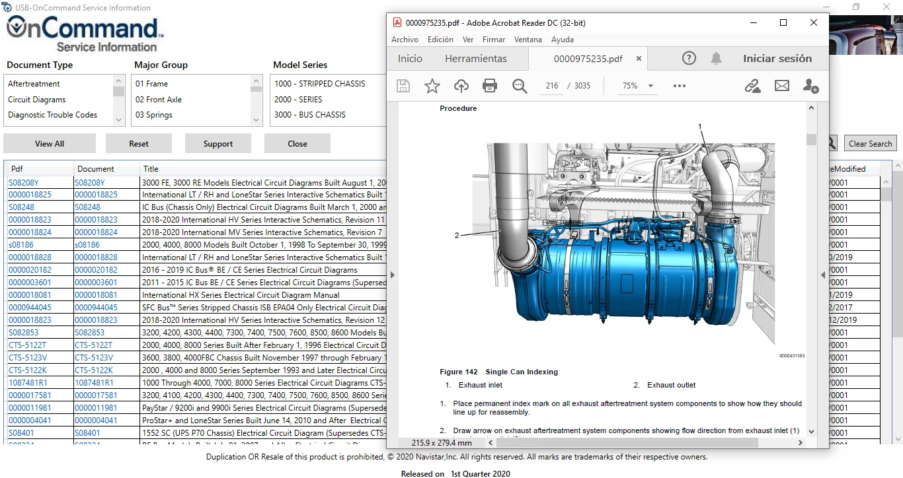Open the S08208Y Pdf link
Image resolution: width=903 pixels, height=478 pixels.
pos(24,183)
